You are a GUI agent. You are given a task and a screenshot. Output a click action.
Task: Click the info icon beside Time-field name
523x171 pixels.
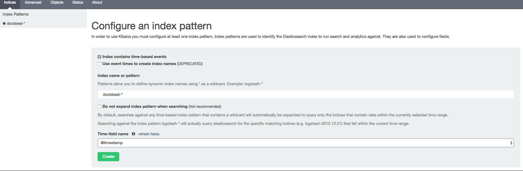[x=133, y=134]
